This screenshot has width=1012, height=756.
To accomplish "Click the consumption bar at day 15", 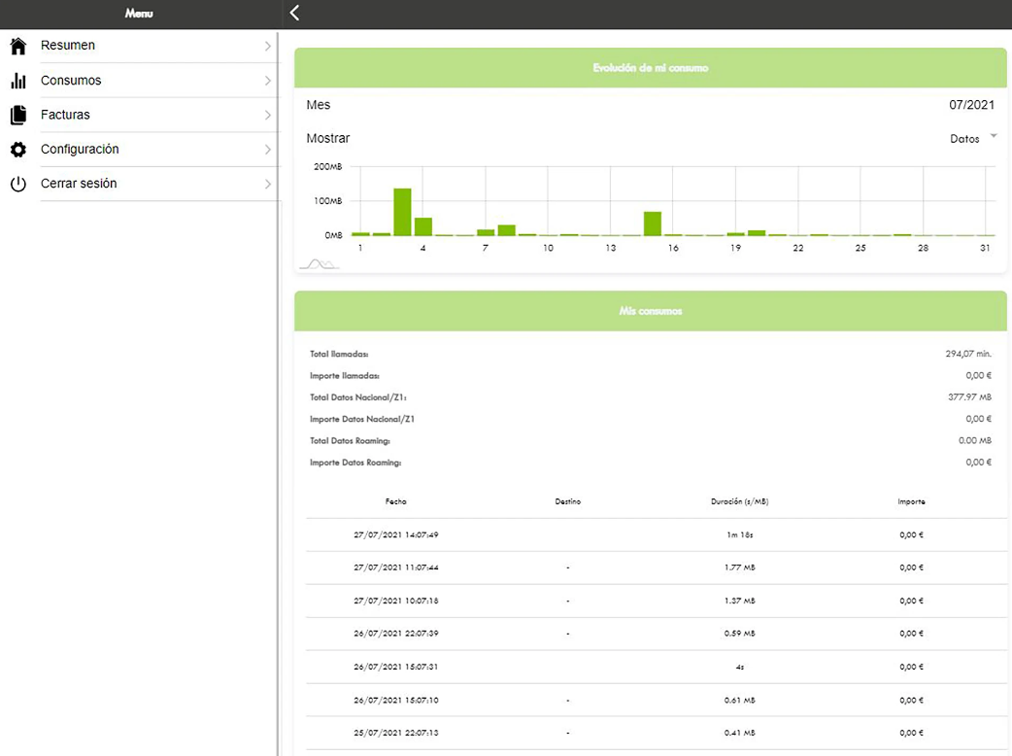I will coord(653,223).
